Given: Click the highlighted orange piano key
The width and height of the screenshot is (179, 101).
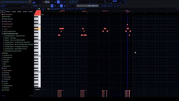Looking at the screenshot, I should point(37,29).
